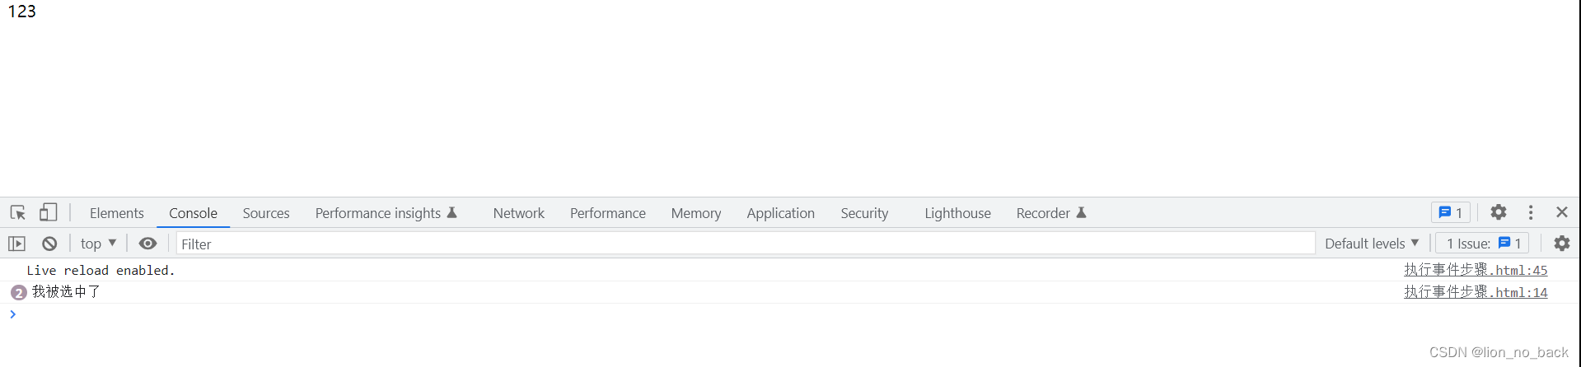Open source link 执行事件步骤.html:45
The height and width of the screenshot is (367, 1581).
pos(1476,270)
